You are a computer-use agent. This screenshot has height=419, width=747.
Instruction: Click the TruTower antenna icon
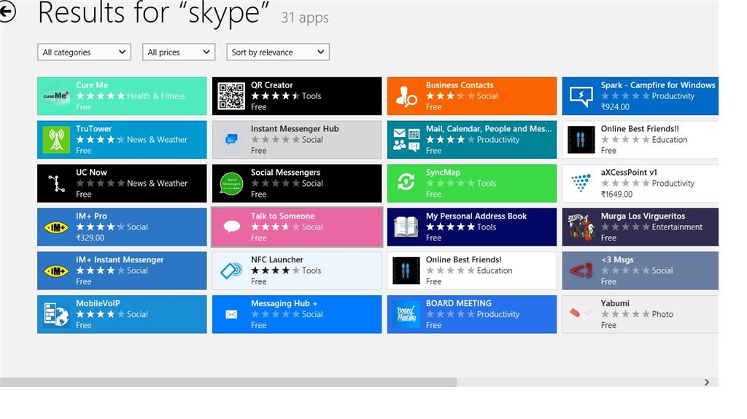click(x=56, y=139)
